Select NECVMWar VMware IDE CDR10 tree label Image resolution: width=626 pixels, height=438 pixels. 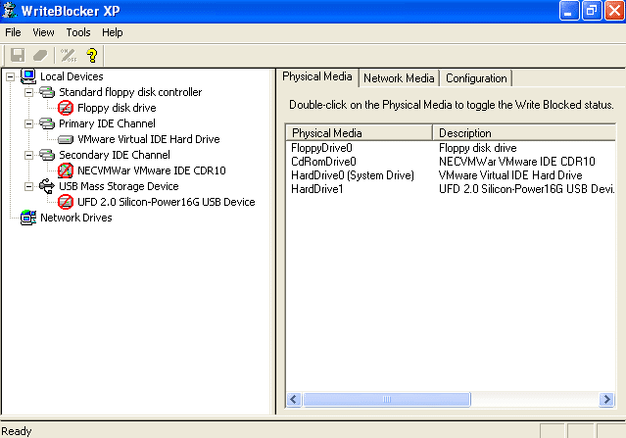[152, 170]
